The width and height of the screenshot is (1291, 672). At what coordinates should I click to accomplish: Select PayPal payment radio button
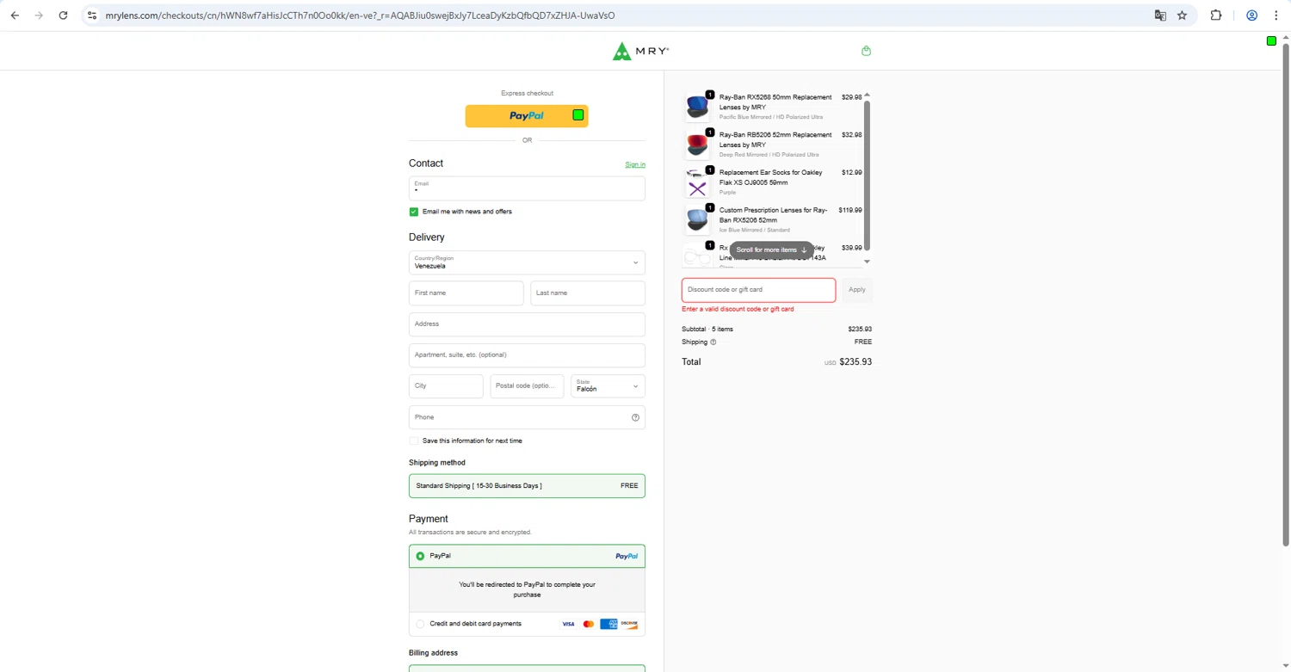click(420, 557)
